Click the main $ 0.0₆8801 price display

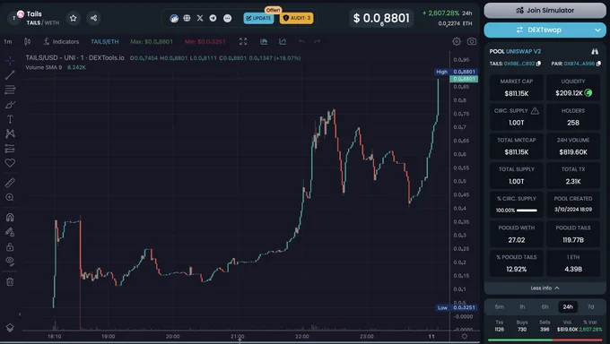coord(381,18)
